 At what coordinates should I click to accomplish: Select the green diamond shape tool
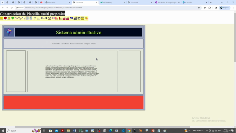pos(13,18)
